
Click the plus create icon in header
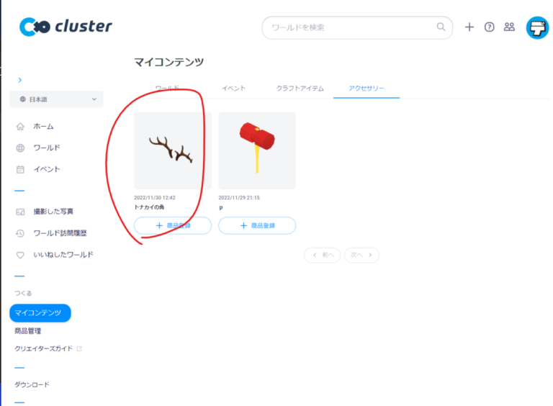pyautogui.click(x=469, y=27)
